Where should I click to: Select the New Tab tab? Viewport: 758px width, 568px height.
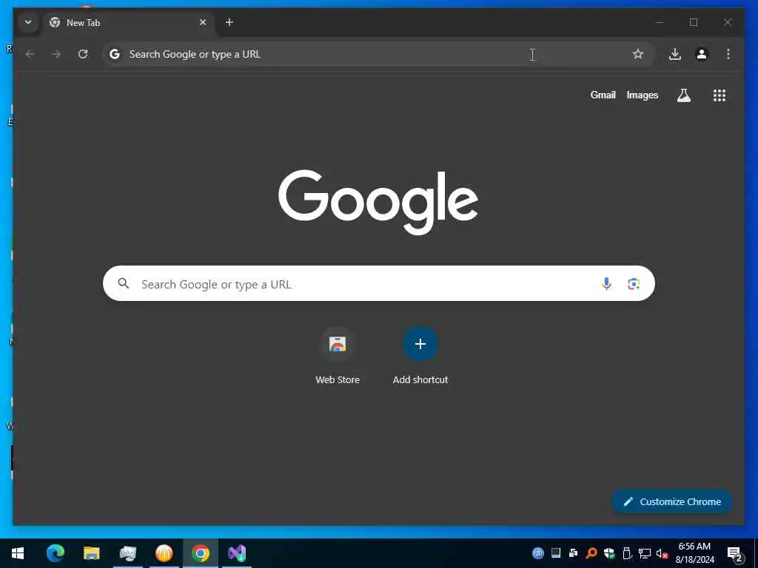128,22
